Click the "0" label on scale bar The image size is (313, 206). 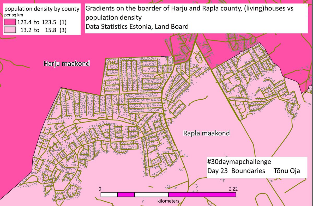[101, 189]
